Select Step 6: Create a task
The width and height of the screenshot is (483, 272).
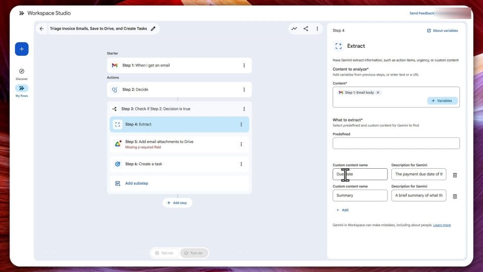pos(179,164)
